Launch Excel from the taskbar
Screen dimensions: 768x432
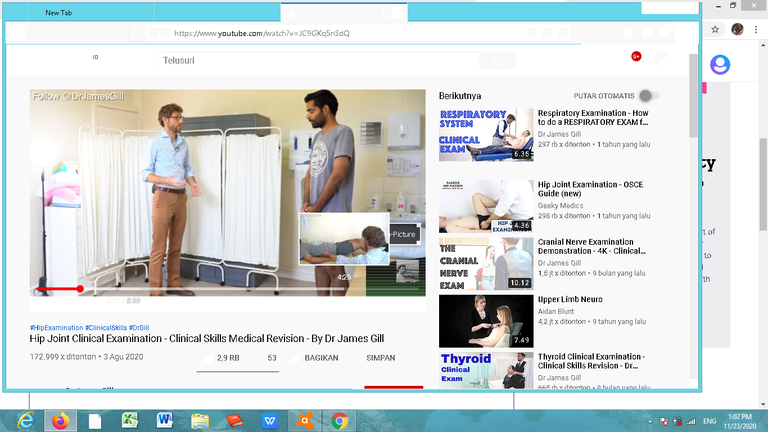[130, 421]
